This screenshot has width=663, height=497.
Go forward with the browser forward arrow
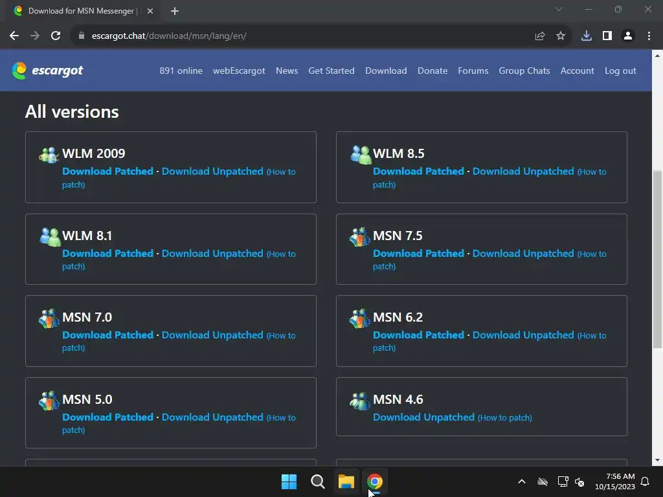[35, 36]
